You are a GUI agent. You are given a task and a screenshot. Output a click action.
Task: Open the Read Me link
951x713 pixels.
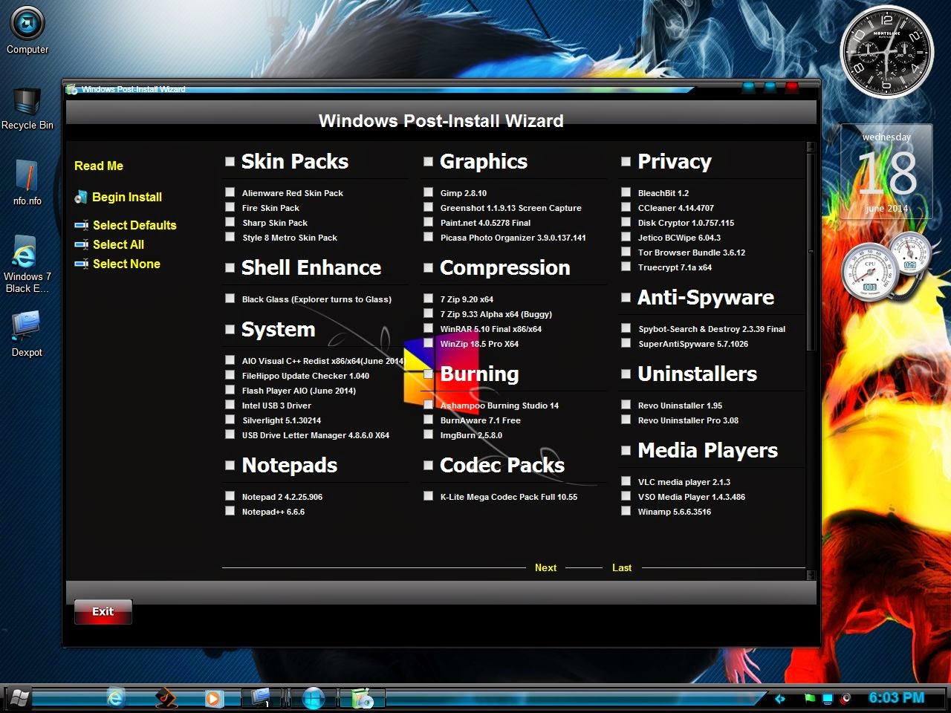(x=99, y=166)
